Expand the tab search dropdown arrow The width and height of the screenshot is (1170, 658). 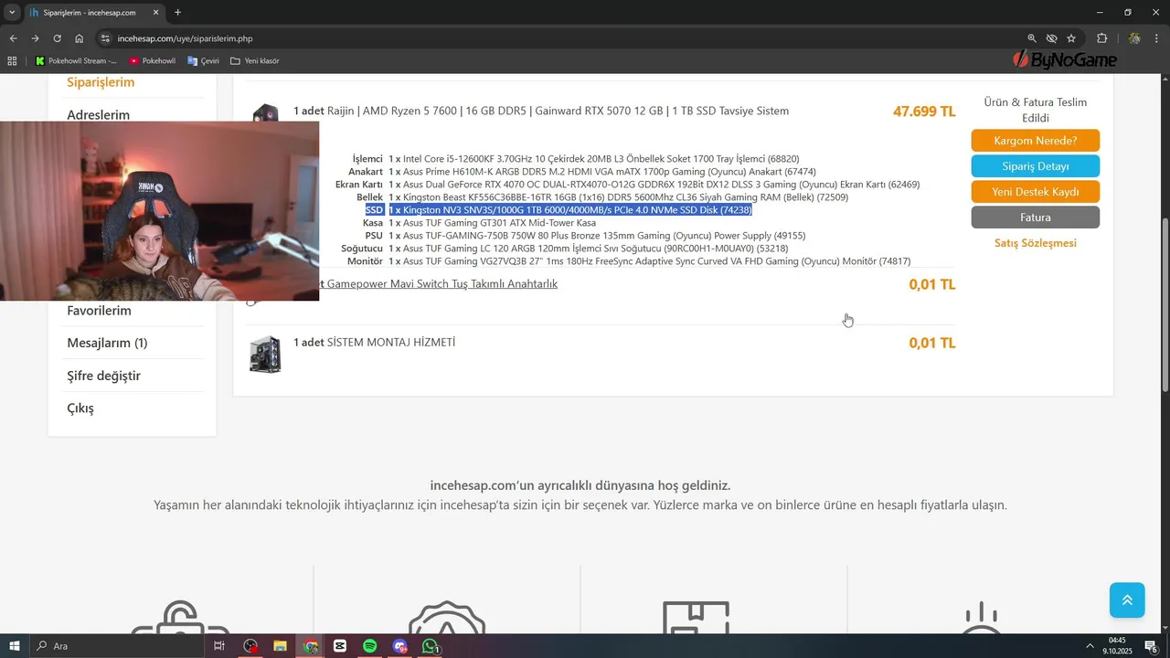point(12,13)
